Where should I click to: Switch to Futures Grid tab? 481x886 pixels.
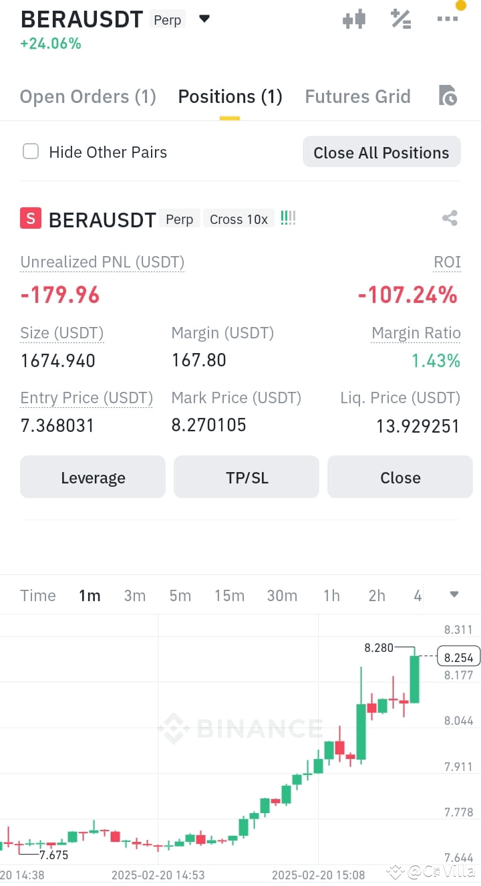[357, 97]
